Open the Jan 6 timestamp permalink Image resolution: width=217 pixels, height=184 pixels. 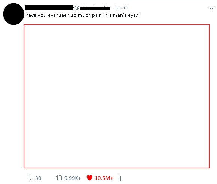click(x=120, y=8)
